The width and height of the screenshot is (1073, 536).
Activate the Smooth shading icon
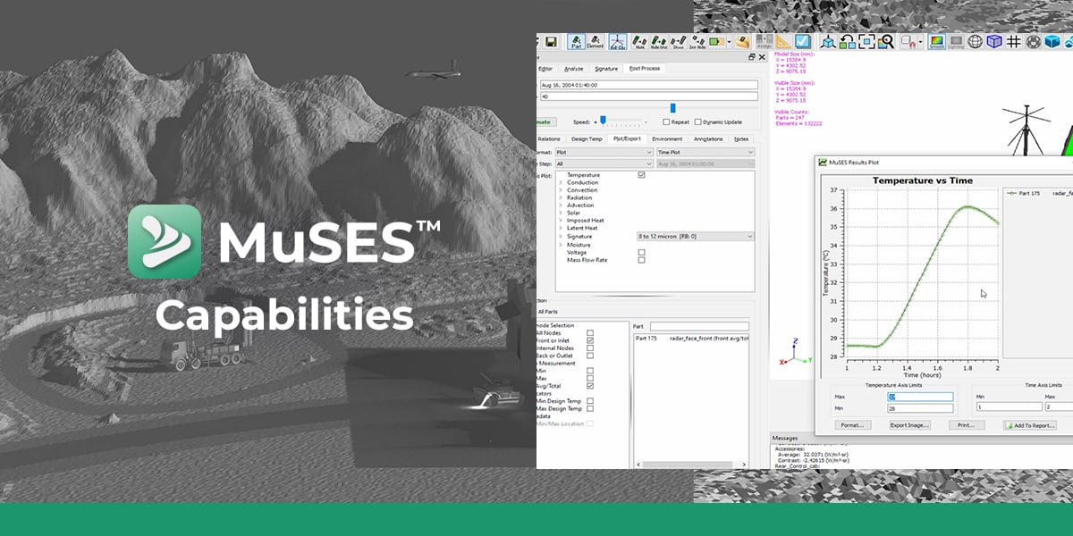pos(937,41)
